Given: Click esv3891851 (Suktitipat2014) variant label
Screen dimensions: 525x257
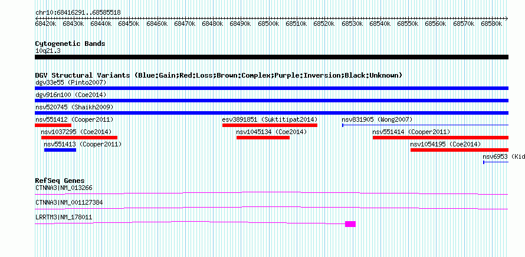Looking at the screenshot, I should [270, 119].
